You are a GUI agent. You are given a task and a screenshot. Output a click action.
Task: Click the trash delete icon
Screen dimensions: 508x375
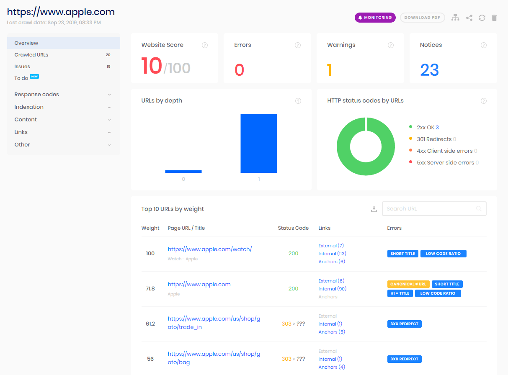point(494,18)
